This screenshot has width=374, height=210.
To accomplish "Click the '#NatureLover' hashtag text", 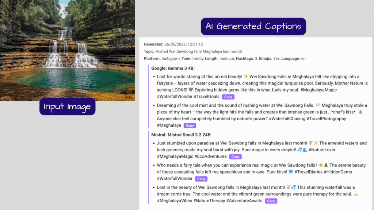I will (322, 150).
